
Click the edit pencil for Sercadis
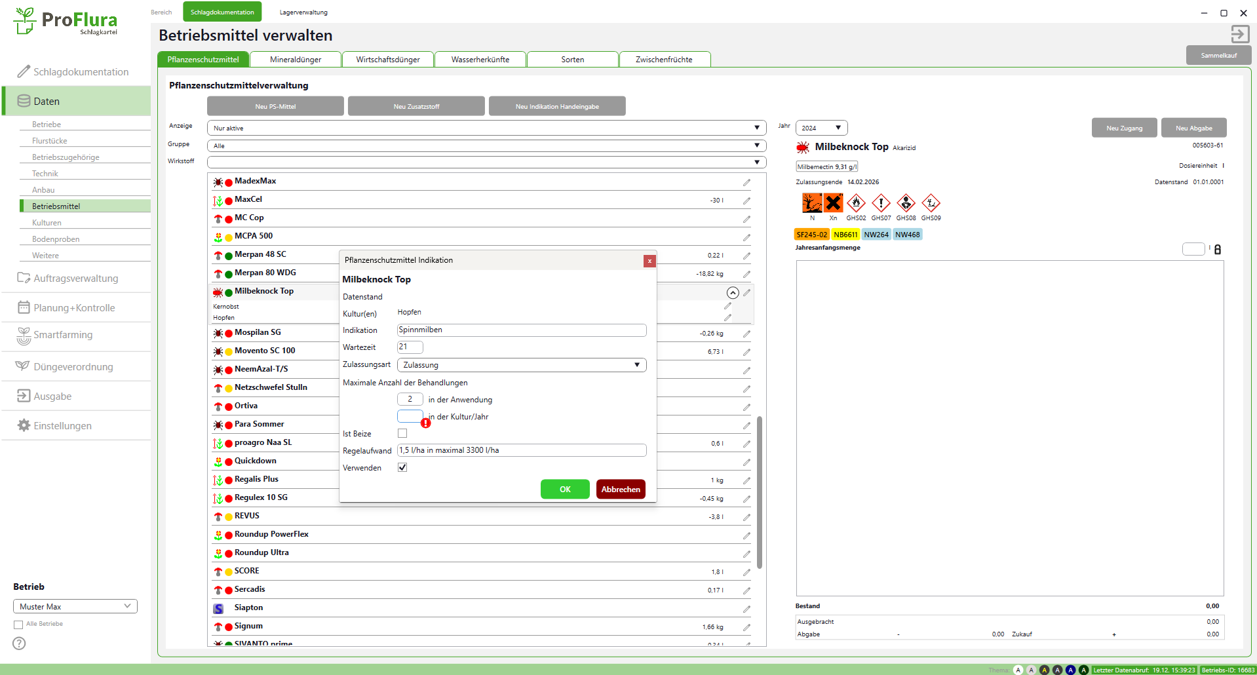pos(746,590)
